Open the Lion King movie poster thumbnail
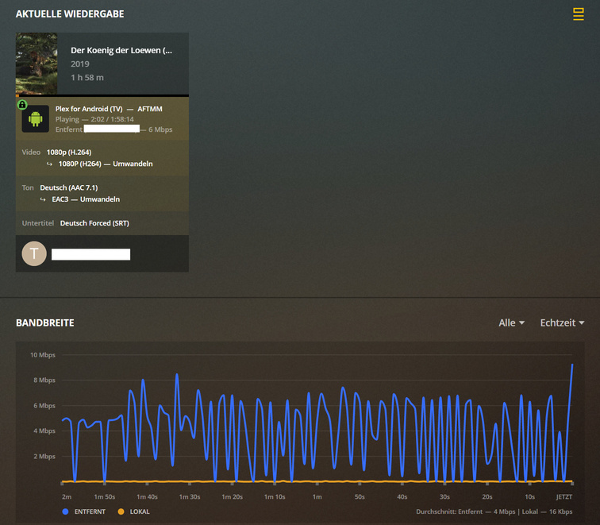The image size is (600, 525). coord(37,64)
